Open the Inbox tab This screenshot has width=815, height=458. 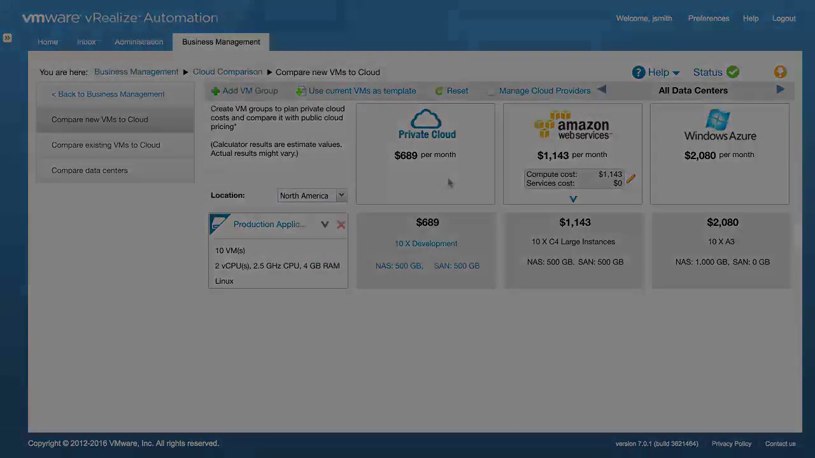86,42
